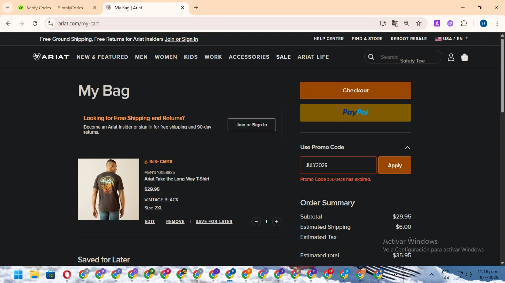Bookmark this page with star icon
This screenshot has width=505, height=283.
pos(418,23)
